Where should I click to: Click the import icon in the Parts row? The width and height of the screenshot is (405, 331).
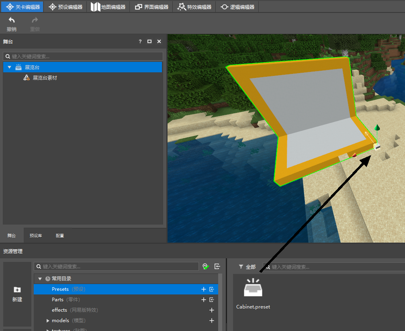(212, 300)
